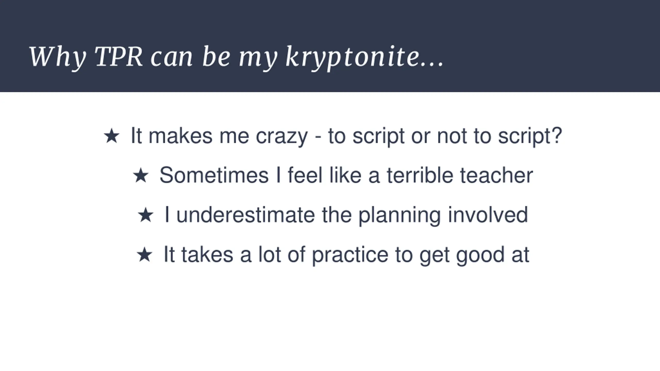This screenshot has height=371, width=660.
Task: Click the star bullet before 'Sometimes I feel'
Action: [141, 176]
